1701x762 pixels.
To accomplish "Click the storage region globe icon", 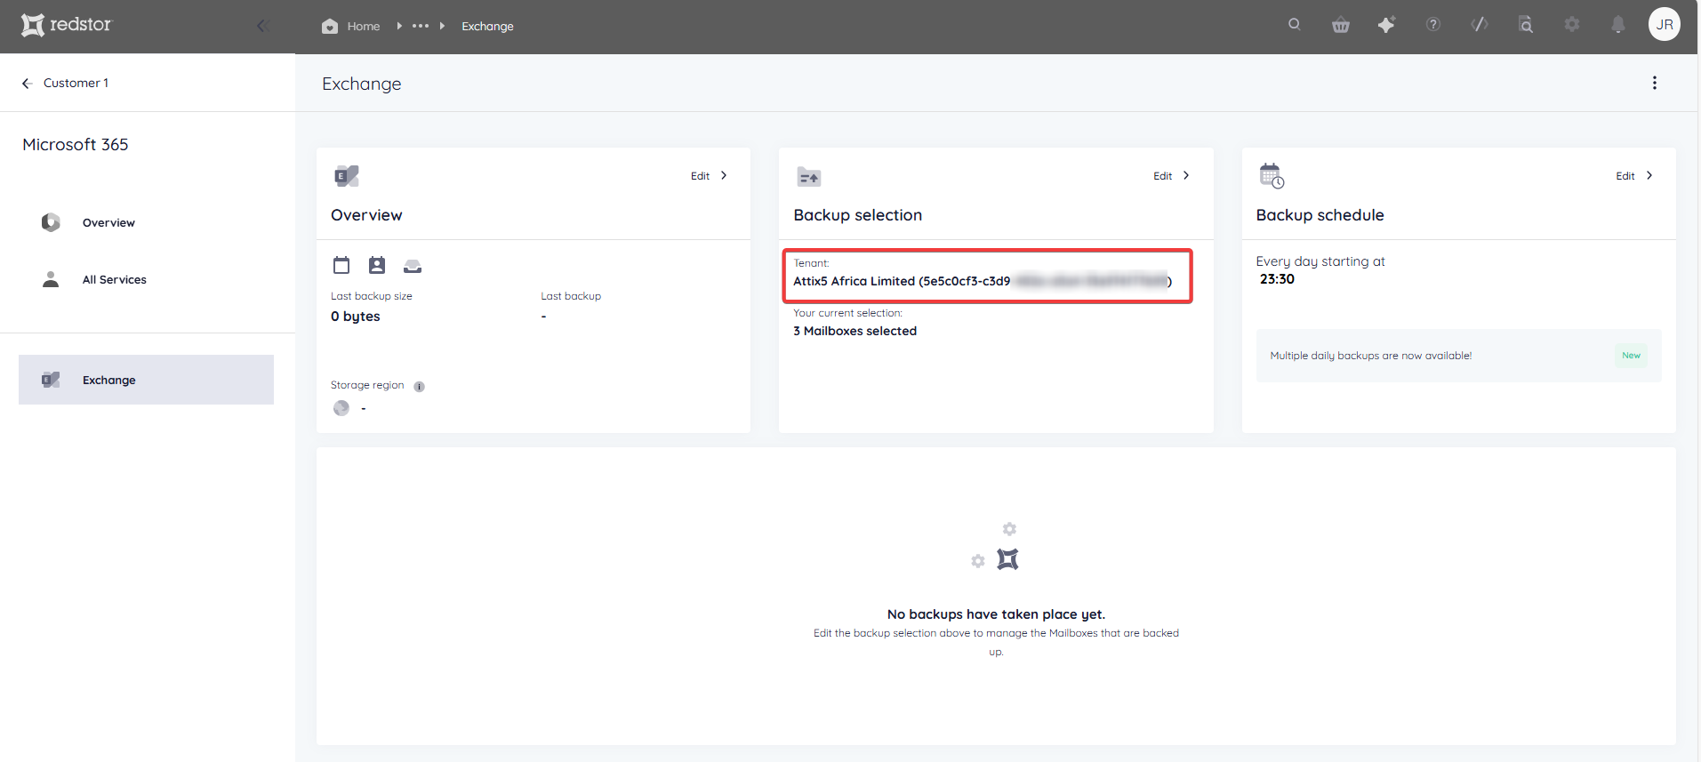I will pyautogui.click(x=341, y=408).
